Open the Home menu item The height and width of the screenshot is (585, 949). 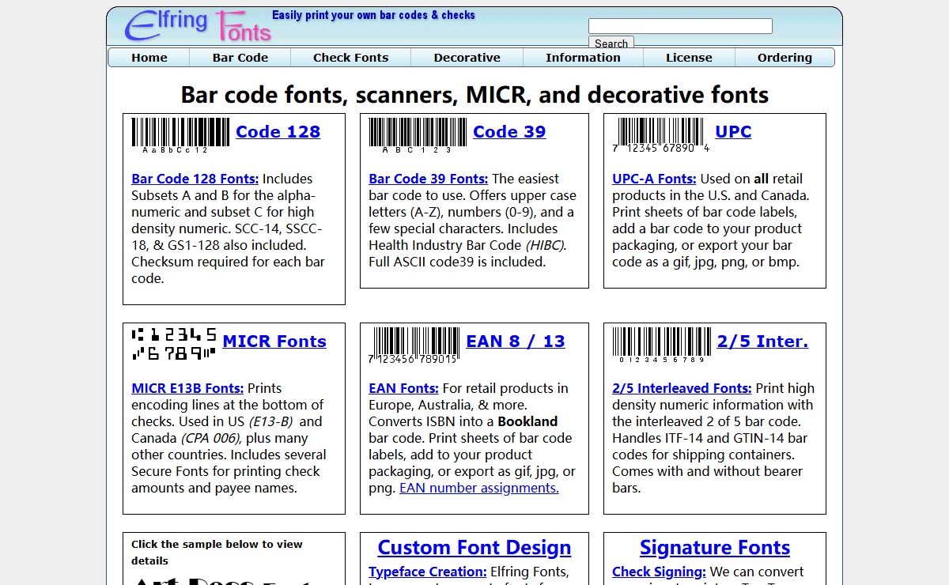point(149,58)
